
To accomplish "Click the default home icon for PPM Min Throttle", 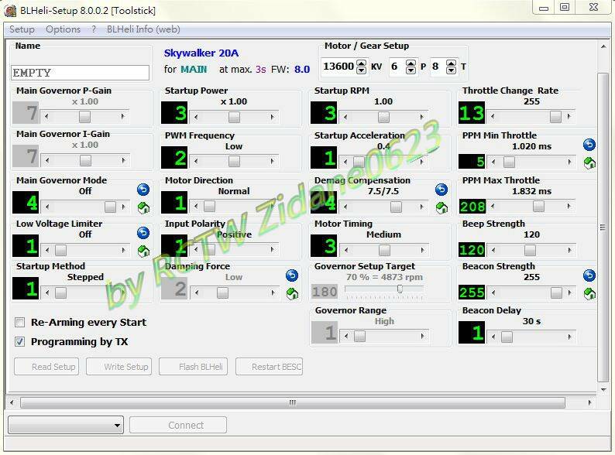I will pos(589,162).
